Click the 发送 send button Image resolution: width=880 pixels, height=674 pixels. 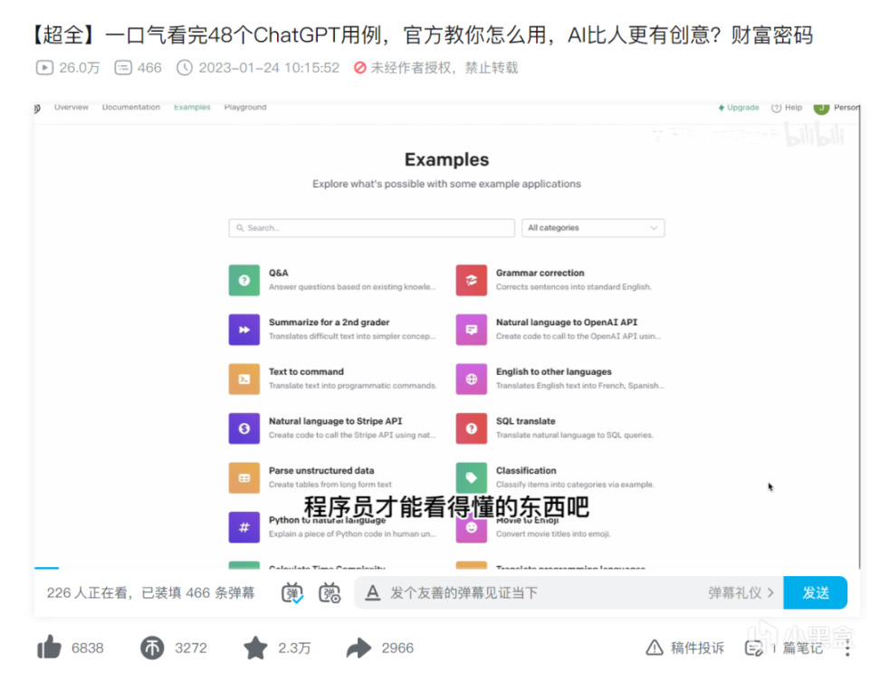(815, 592)
